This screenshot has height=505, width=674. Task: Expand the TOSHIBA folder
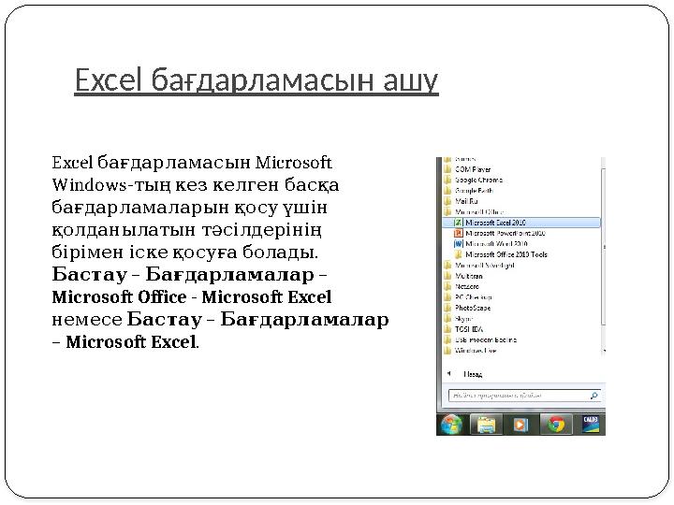[x=463, y=329]
